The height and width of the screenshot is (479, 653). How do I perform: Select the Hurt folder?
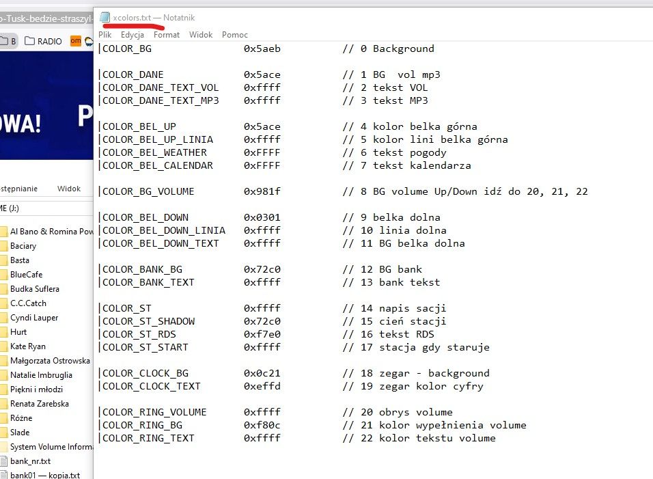18,332
